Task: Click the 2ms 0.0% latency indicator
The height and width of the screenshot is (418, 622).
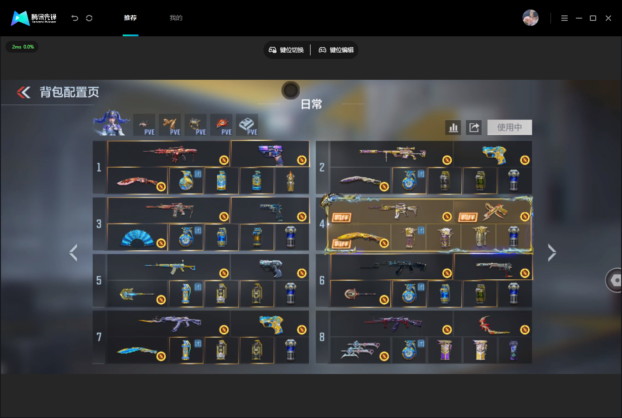Action: click(x=23, y=47)
